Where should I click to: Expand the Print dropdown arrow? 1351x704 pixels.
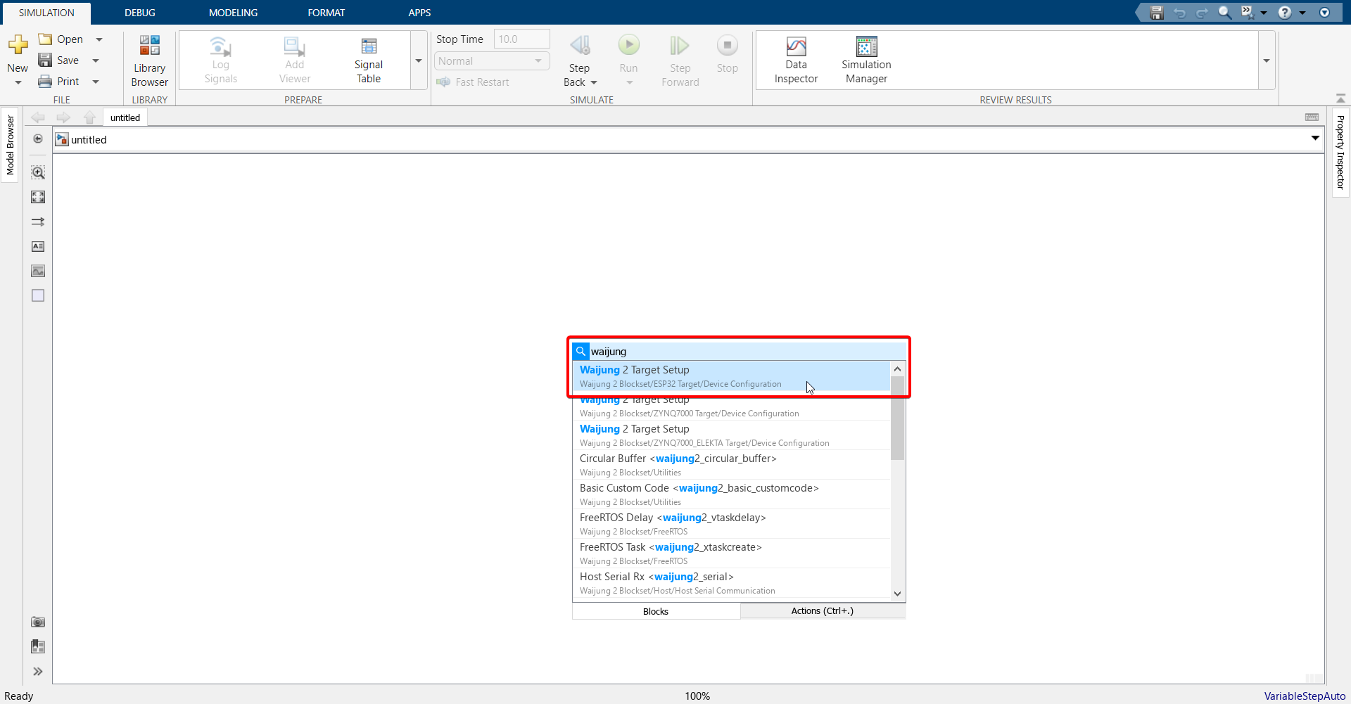96,82
